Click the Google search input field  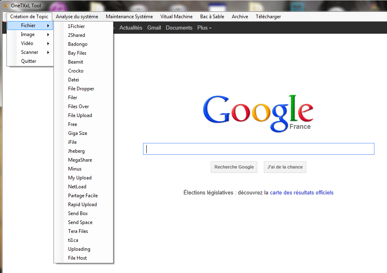pos(259,149)
